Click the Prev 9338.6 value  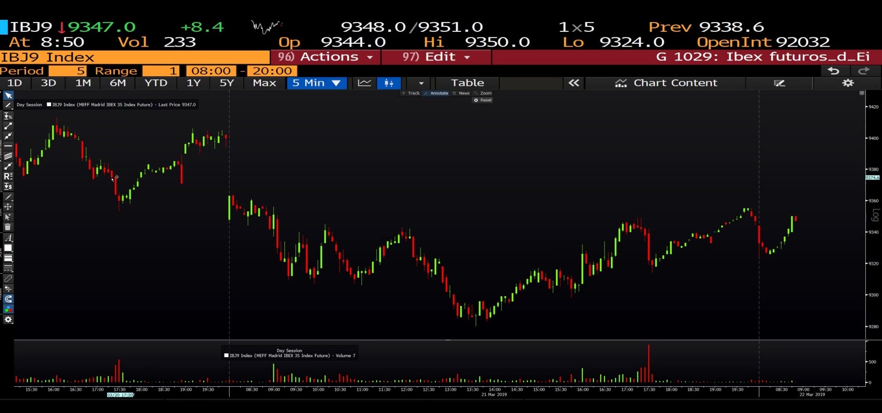pyautogui.click(x=706, y=27)
